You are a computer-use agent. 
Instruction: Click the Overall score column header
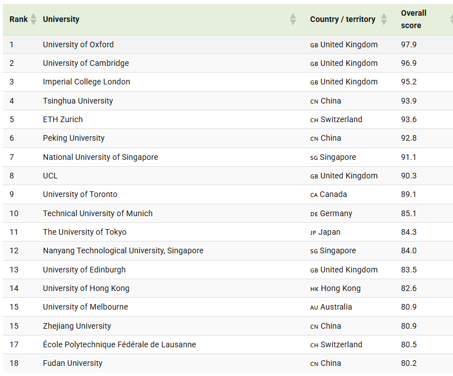coord(414,19)
